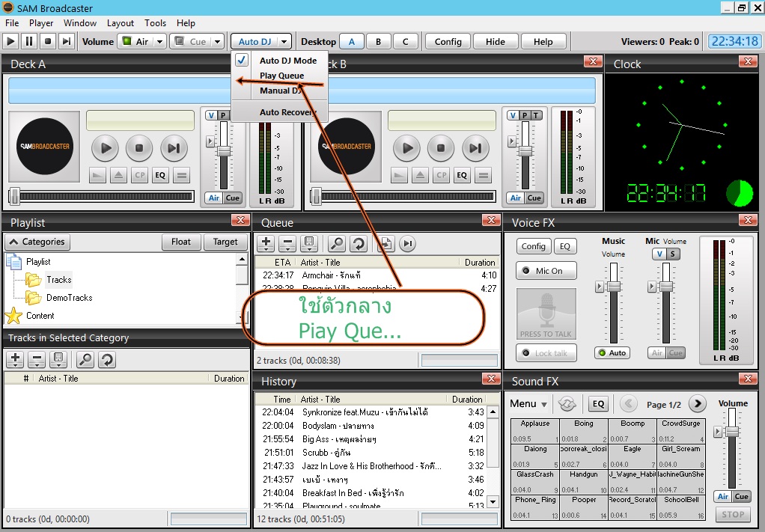Open the Layout menu
The image size is (765, 532).
(120, 23)
